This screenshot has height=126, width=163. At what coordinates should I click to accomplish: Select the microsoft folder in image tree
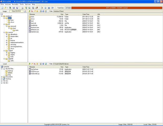13,26
